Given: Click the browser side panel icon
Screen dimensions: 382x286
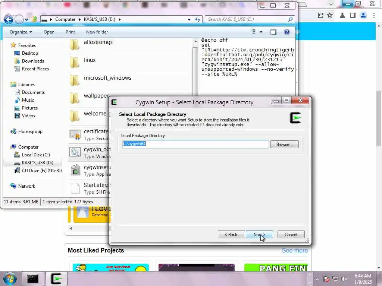Looking at the screenshot, I should pos(353,15).
